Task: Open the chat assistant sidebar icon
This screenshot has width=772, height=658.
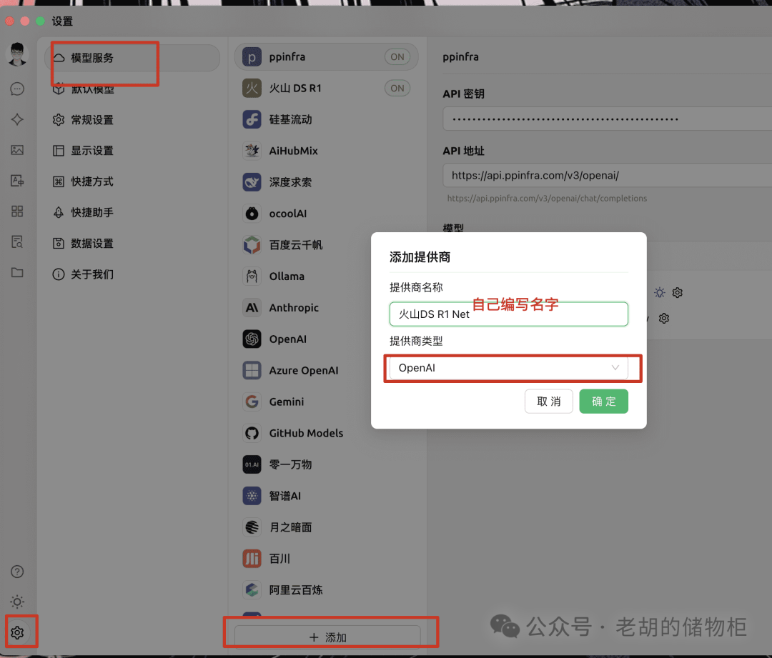Action: 17,89
